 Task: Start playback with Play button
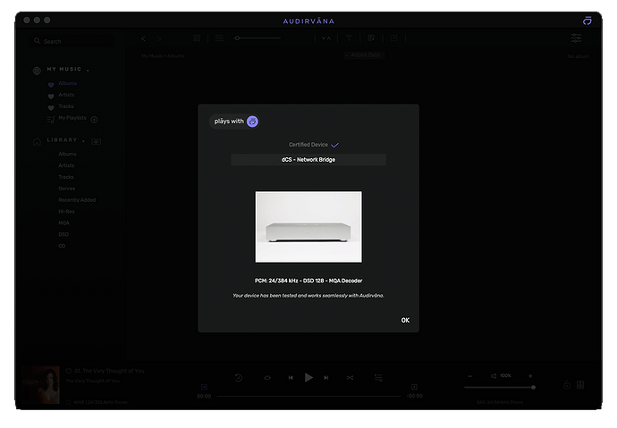point(308,378)
